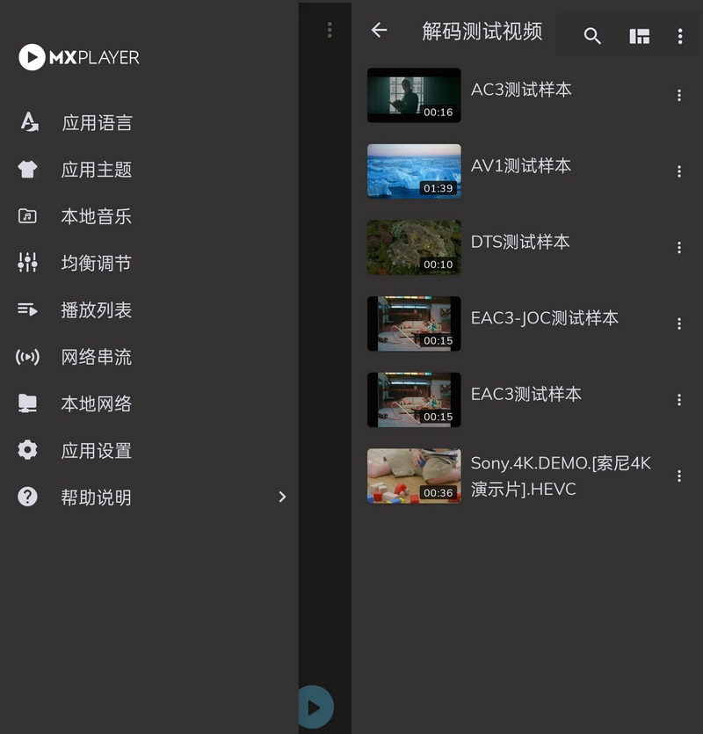Viewport: 703px width, 734px height.
Task: Open 应用语言 language settings
Action: coord(97,123)
